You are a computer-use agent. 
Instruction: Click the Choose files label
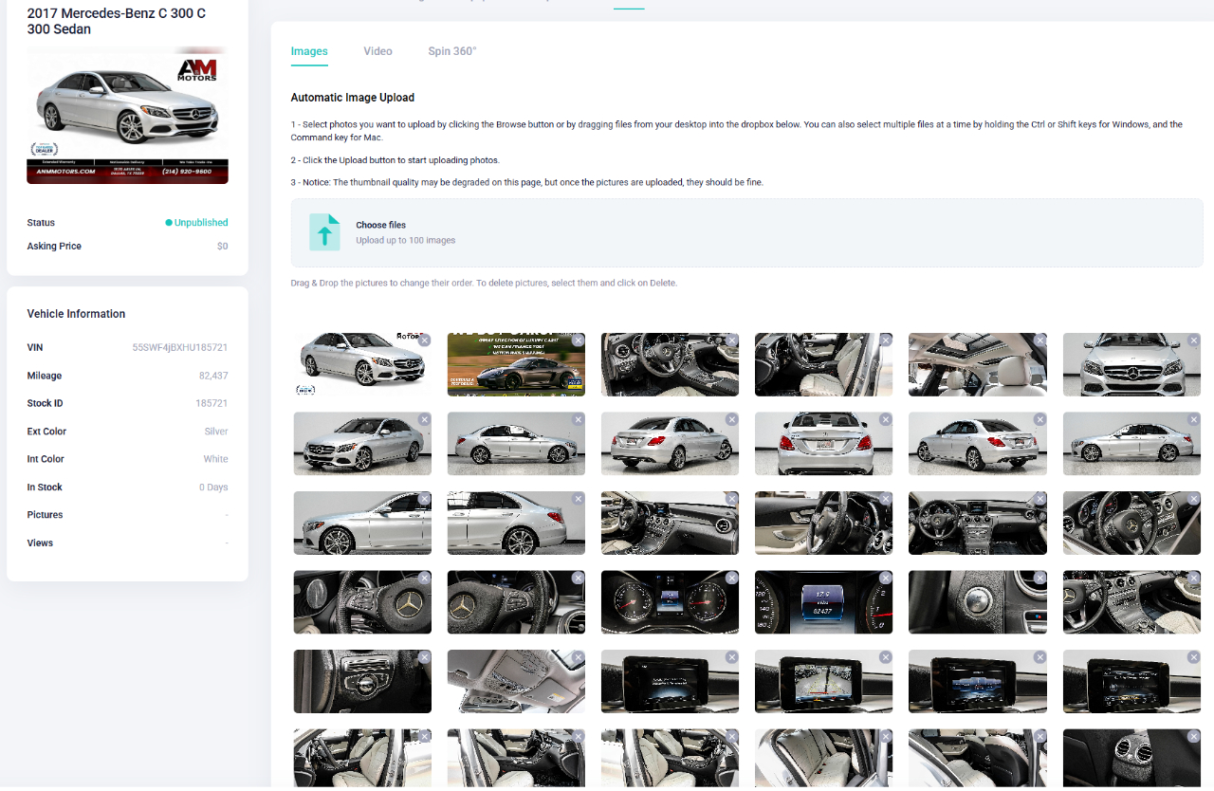coord(380,225)
